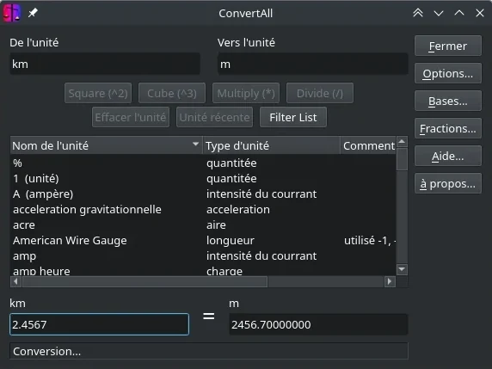Click the 'longueur' type cell
The height and width of the screenshot is (369, 492).
pos(231,241)
